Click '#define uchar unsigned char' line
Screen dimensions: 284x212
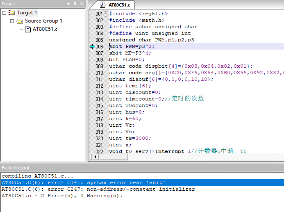coord(153,27)
